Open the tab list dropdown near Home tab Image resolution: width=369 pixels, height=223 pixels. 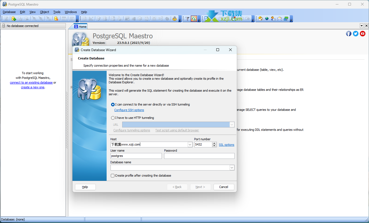362,26
